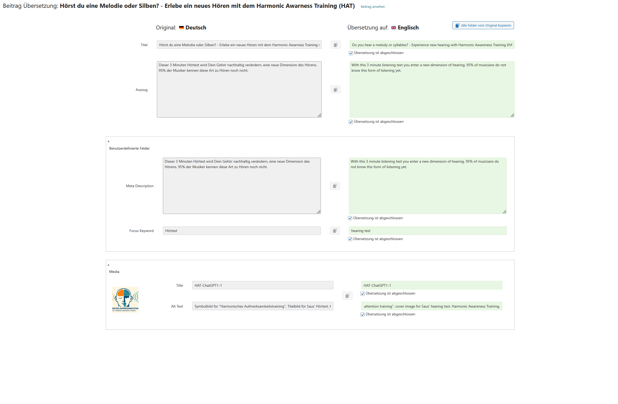Copy the Auszug field from original
The width and height of the screenshot is (618, 404).
[335, 90]
